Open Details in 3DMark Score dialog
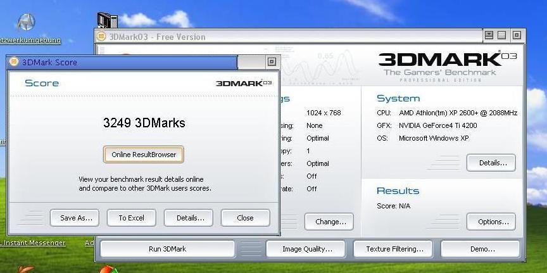 click(x=189, y=218)
